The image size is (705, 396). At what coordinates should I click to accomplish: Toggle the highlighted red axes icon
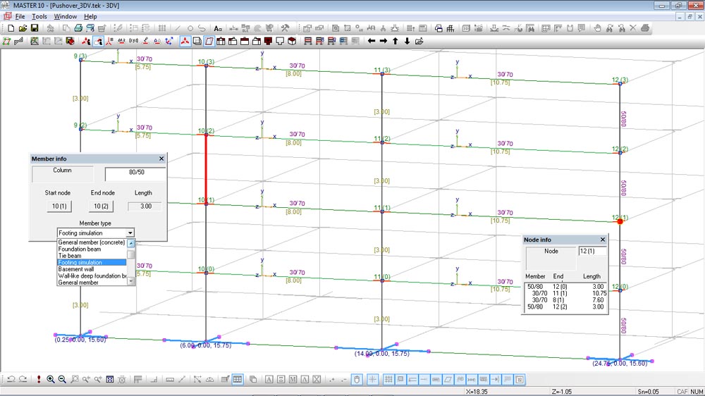coord(185,42)
